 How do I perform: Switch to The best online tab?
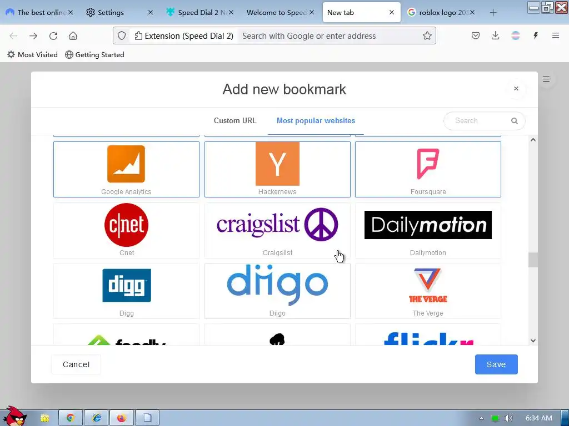[36, 12]
